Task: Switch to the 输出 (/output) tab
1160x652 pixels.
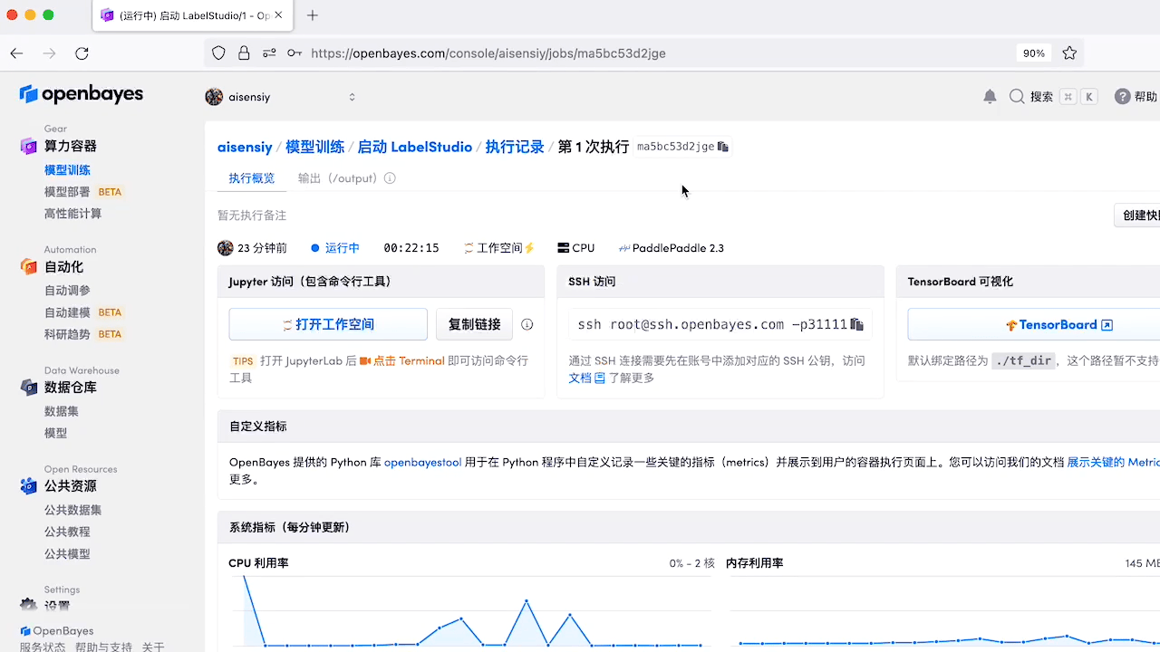Action: click(337, 178)
